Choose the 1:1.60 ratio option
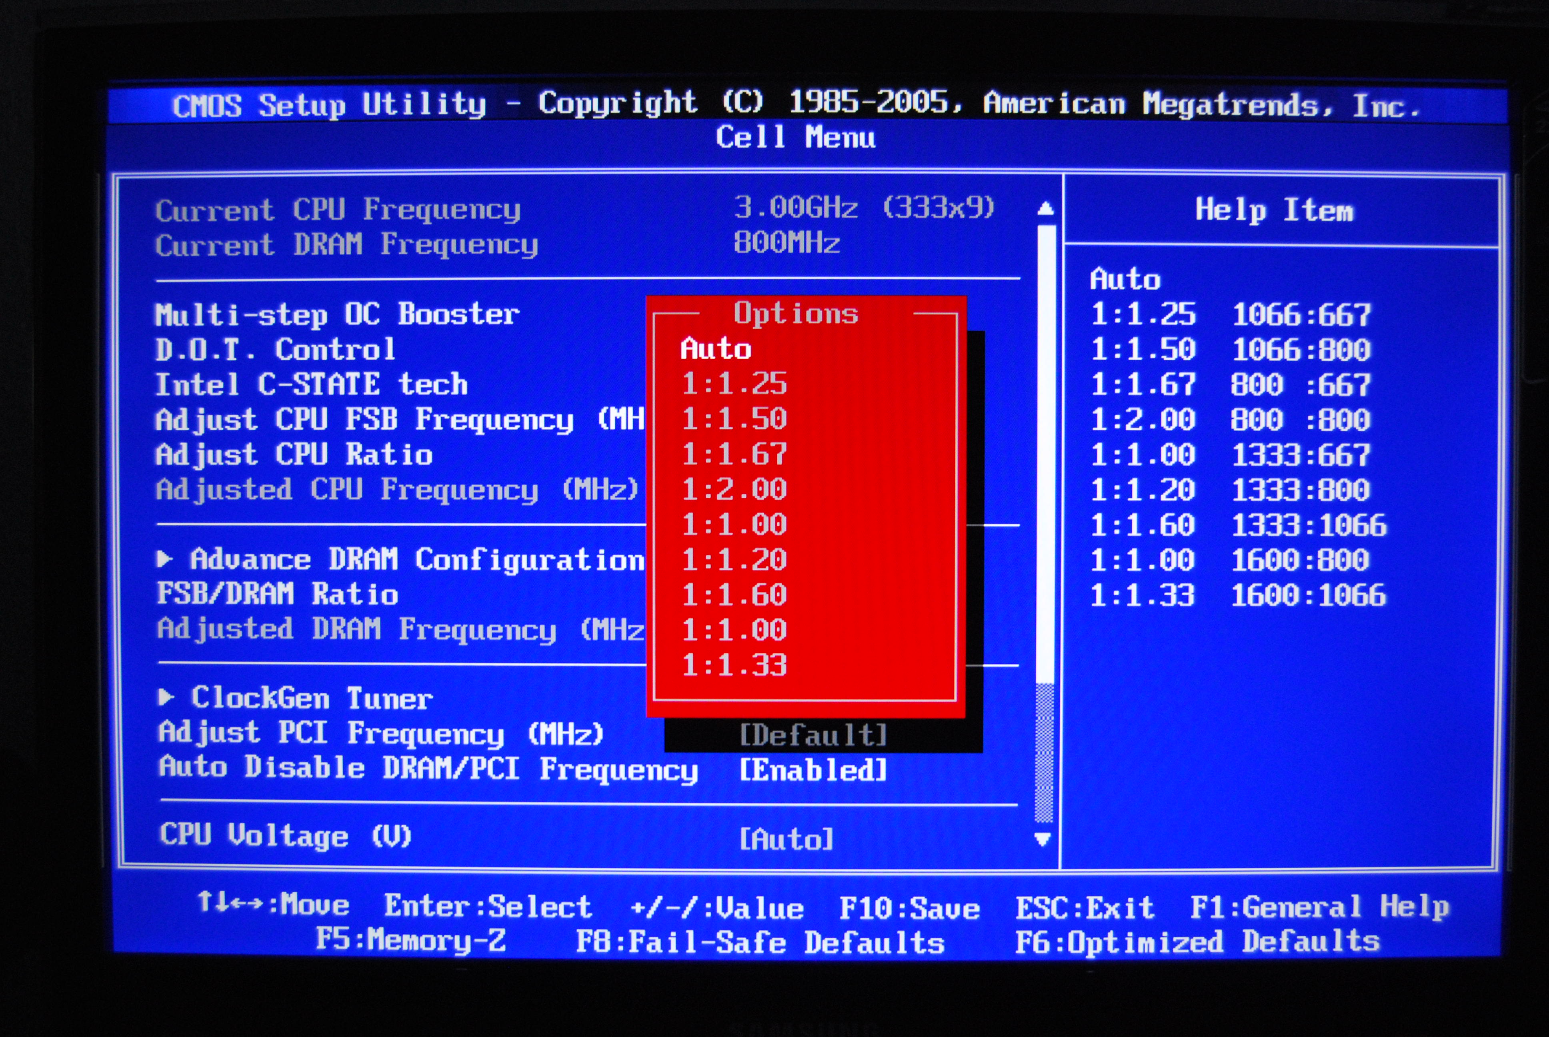The image size is (1549, 1037). (x=734, y=595)
